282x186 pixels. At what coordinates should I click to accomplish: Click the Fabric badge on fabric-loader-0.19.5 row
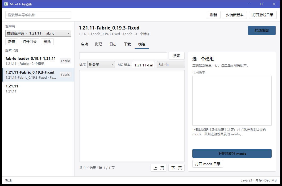coord(65,61)
